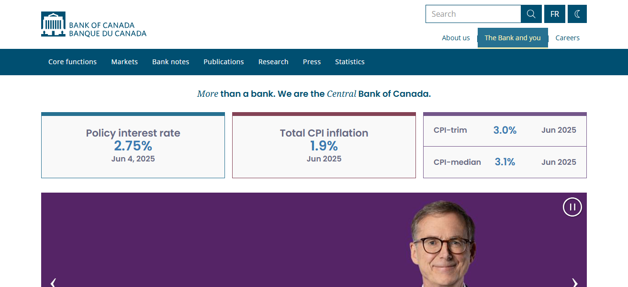Viewport: 628px width, 287px height.
Task: Select The Bank and you tab
Action: 513,38
